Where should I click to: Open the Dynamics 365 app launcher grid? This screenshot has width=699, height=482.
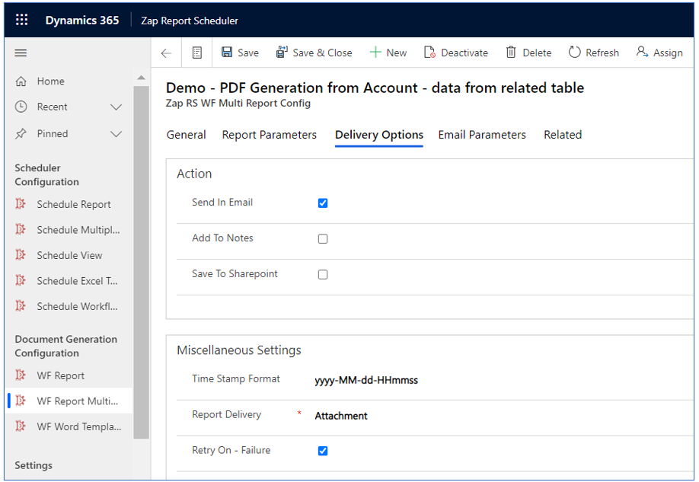21,20
